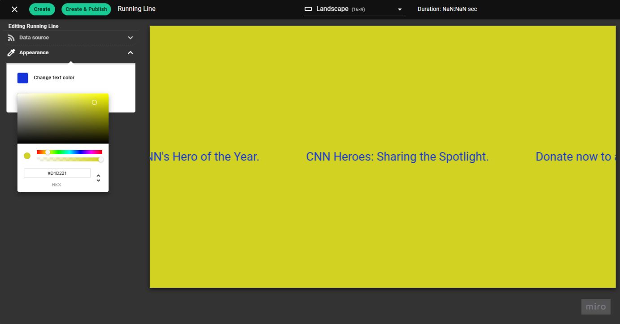Click the blue text color swatch
This screenshot has height=324, width=620.
click(x=23, y=78)
